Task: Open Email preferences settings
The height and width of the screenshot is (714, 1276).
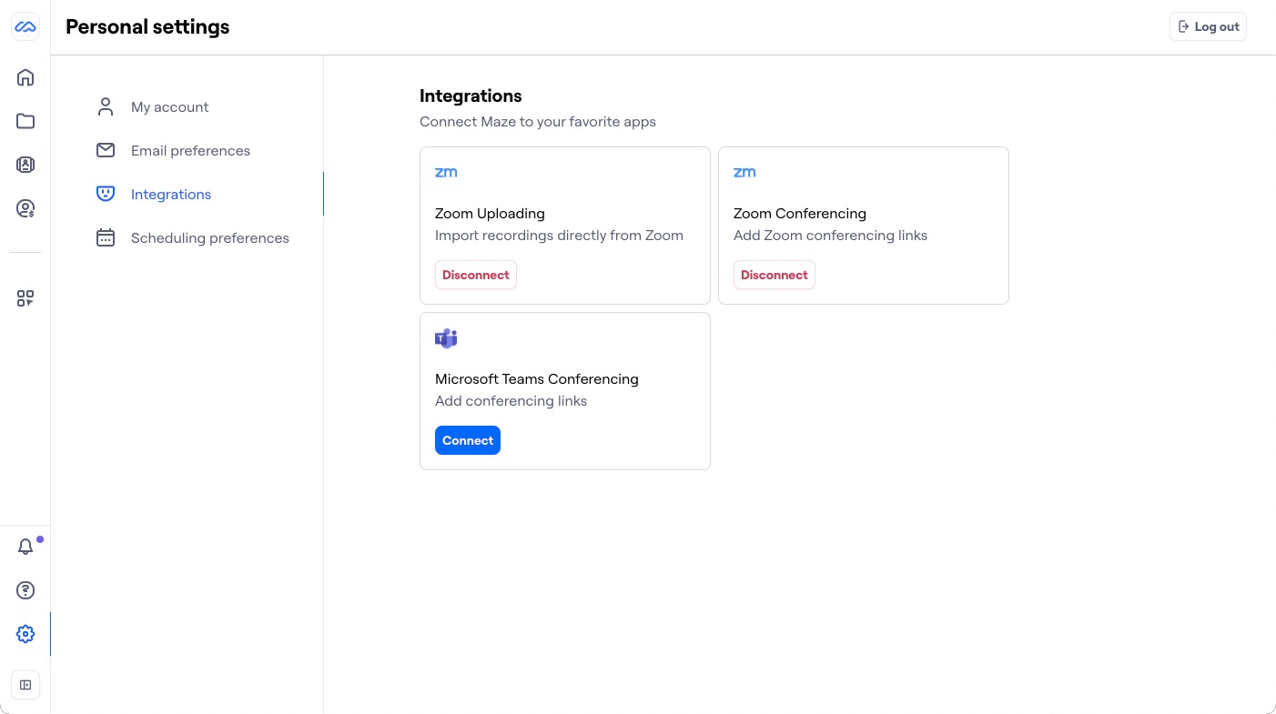Action: [190, 150]
